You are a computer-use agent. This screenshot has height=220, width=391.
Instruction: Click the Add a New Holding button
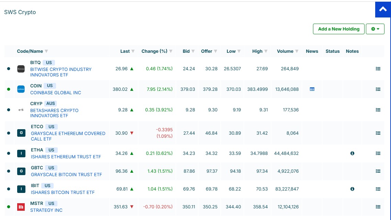point(338,29)
